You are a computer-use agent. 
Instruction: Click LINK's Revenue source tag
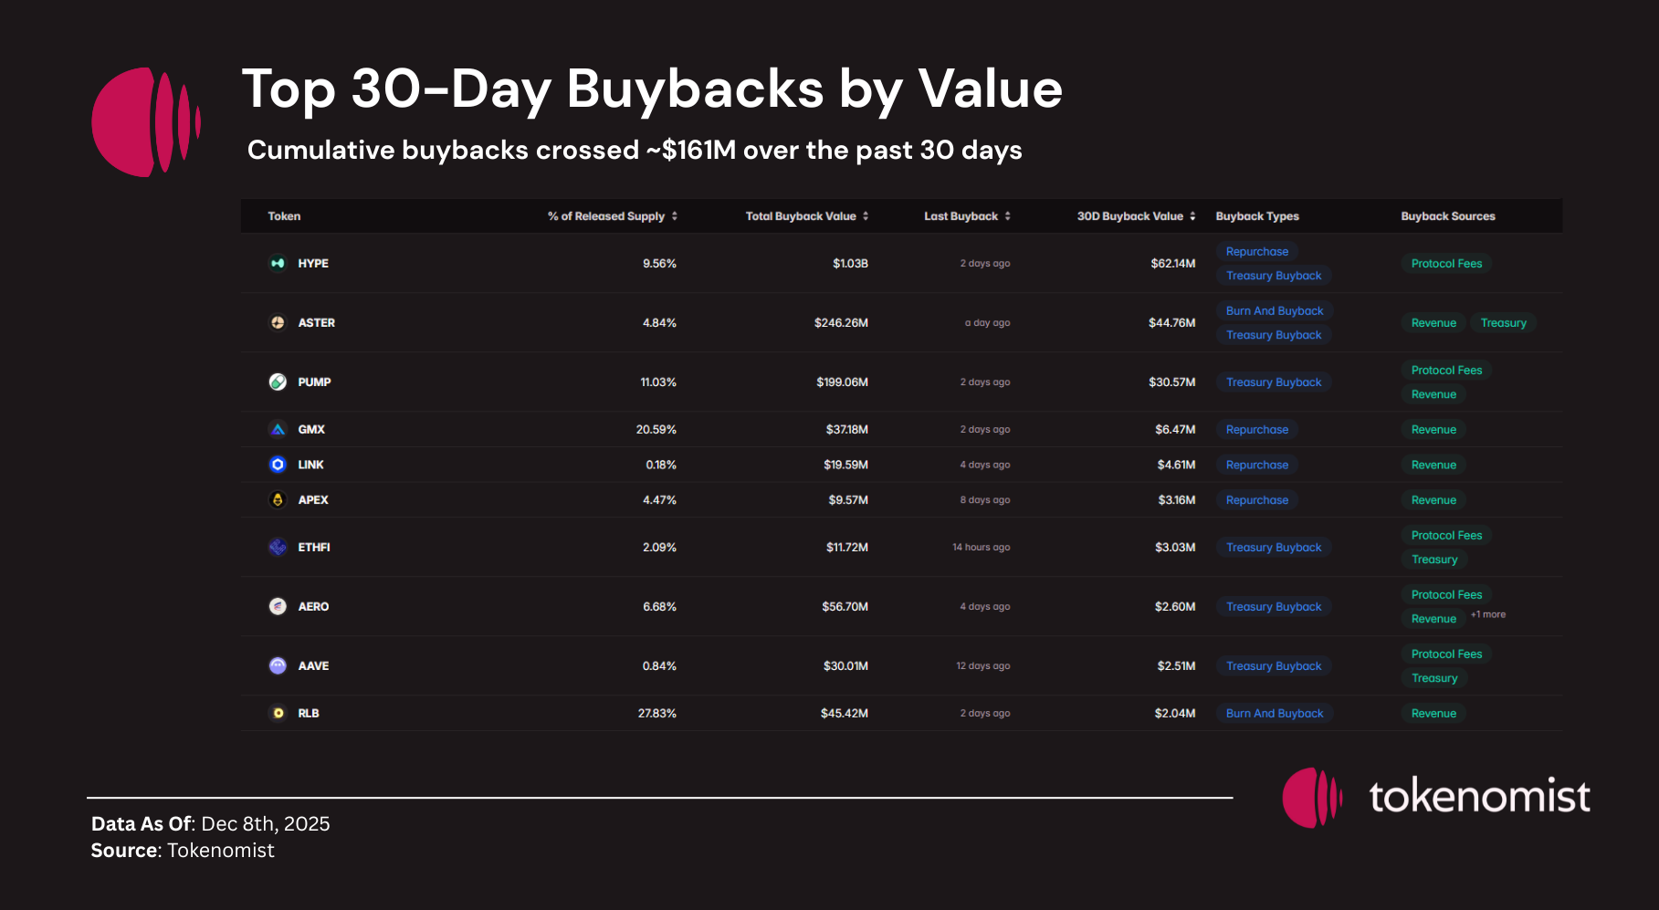1433,465
